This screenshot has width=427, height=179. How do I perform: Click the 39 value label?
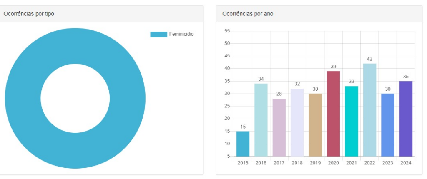333,67
